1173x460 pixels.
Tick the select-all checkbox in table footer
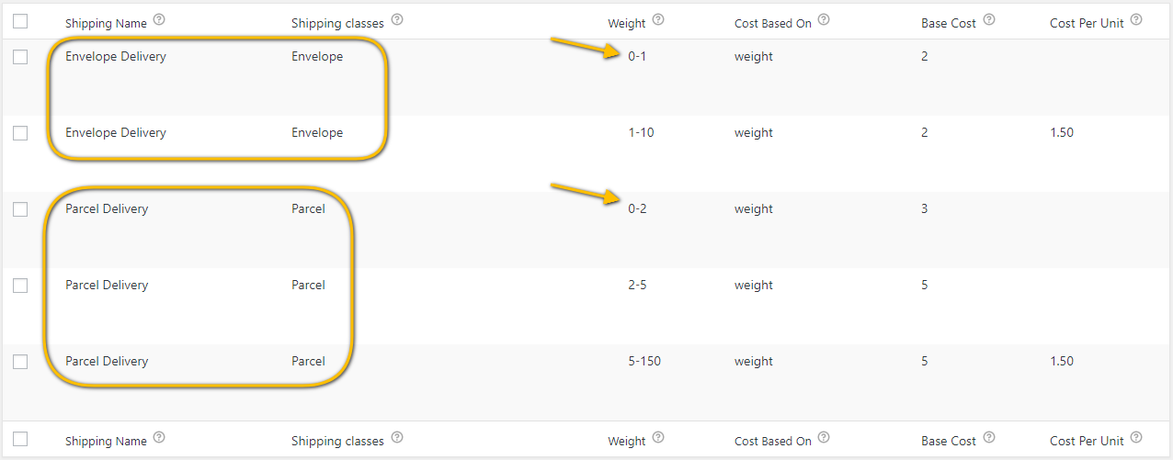(x=20, y=439)
